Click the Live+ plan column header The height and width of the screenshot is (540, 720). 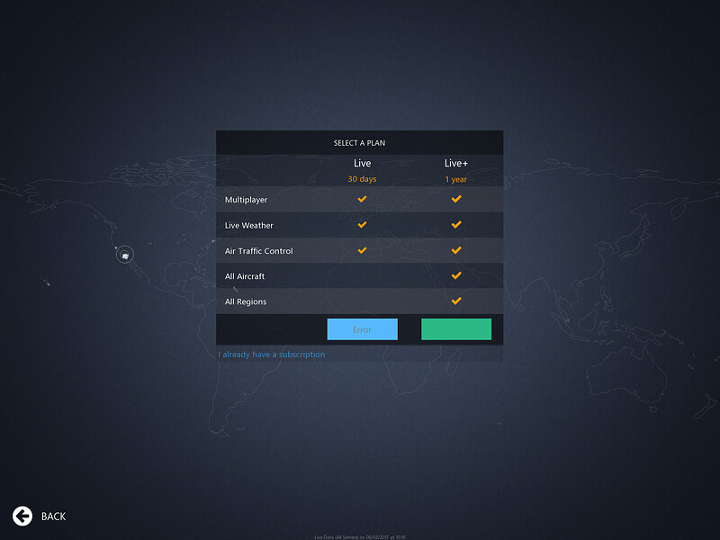tap(456, 163)
